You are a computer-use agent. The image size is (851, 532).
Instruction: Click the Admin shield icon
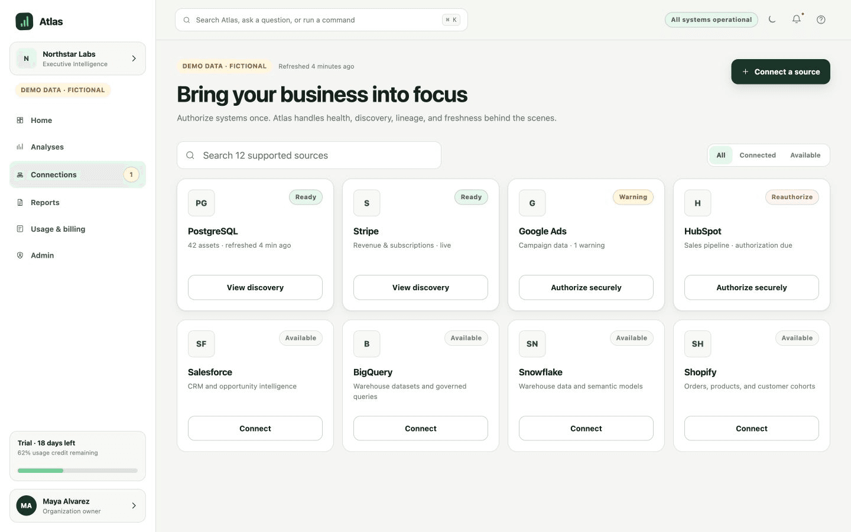coord(20,255)
